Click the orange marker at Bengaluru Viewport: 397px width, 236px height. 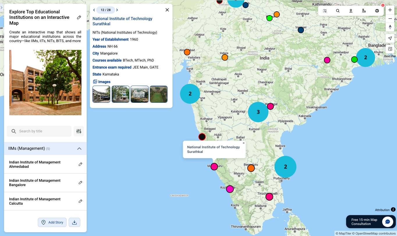251,168
